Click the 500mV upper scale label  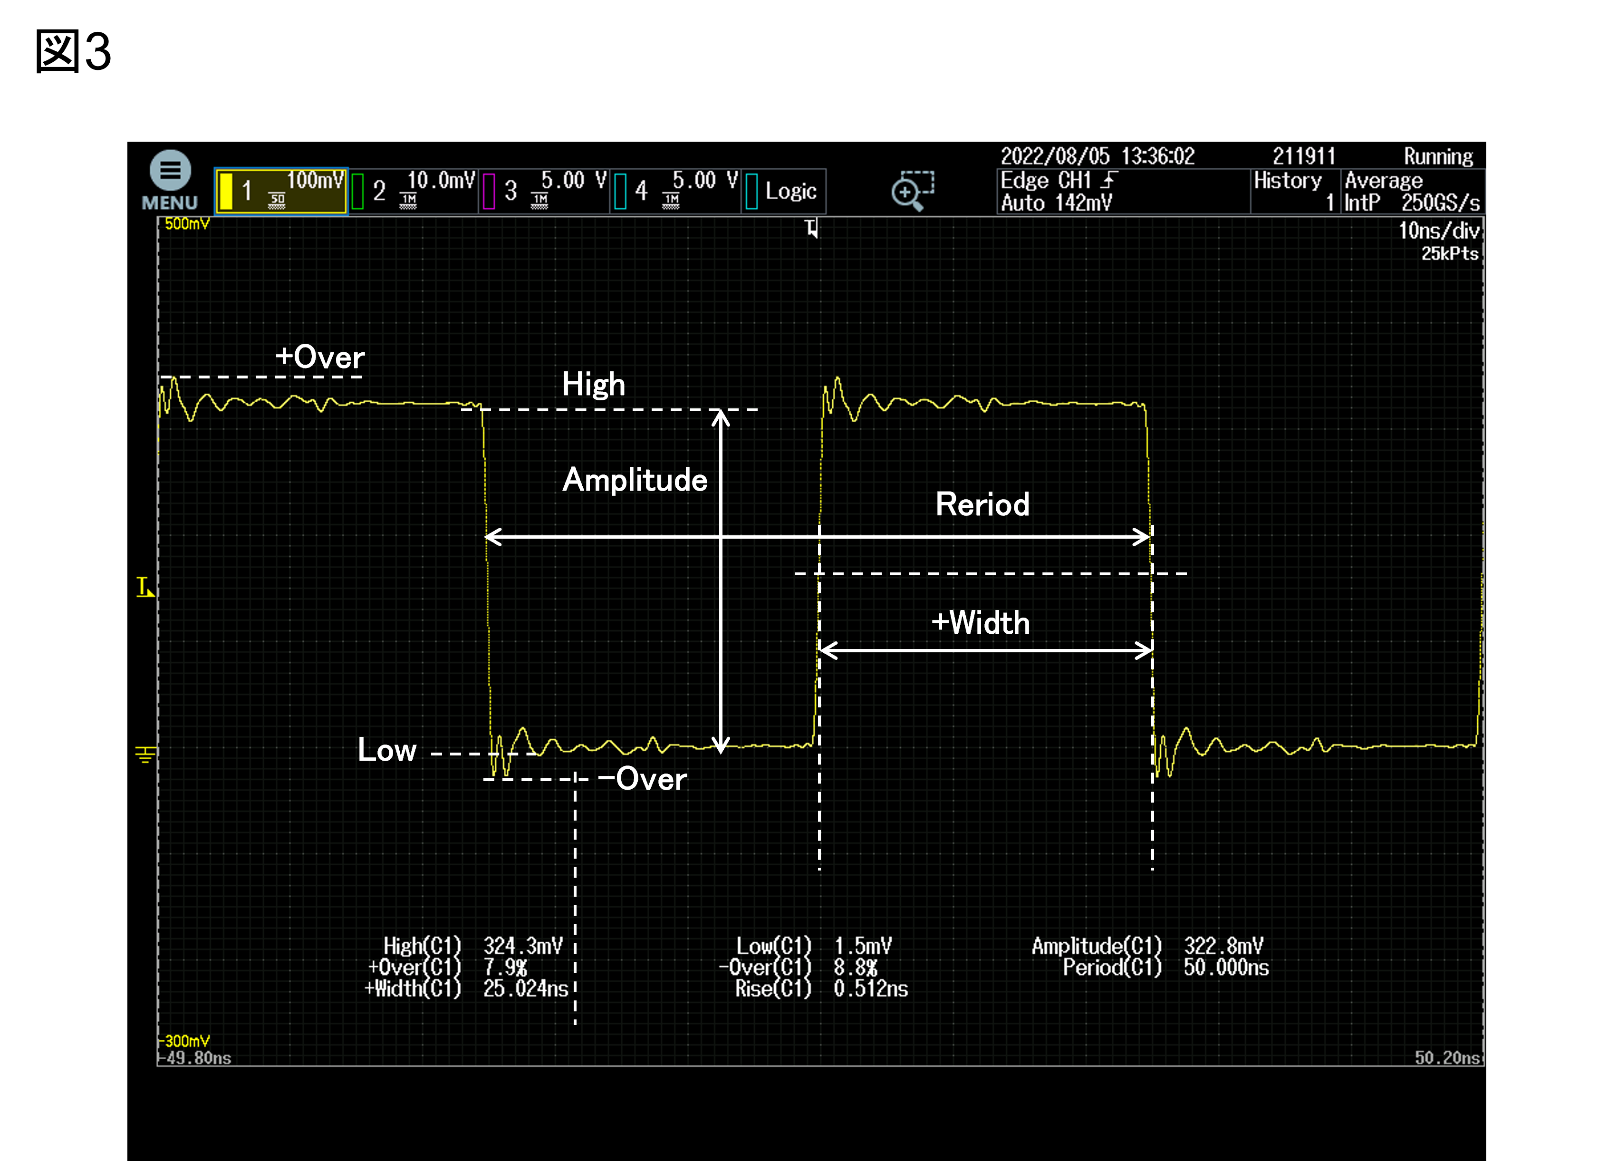coord(187,224)
